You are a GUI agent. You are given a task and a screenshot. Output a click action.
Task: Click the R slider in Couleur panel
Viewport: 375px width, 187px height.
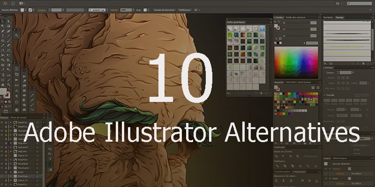click(x=298, y=23)
